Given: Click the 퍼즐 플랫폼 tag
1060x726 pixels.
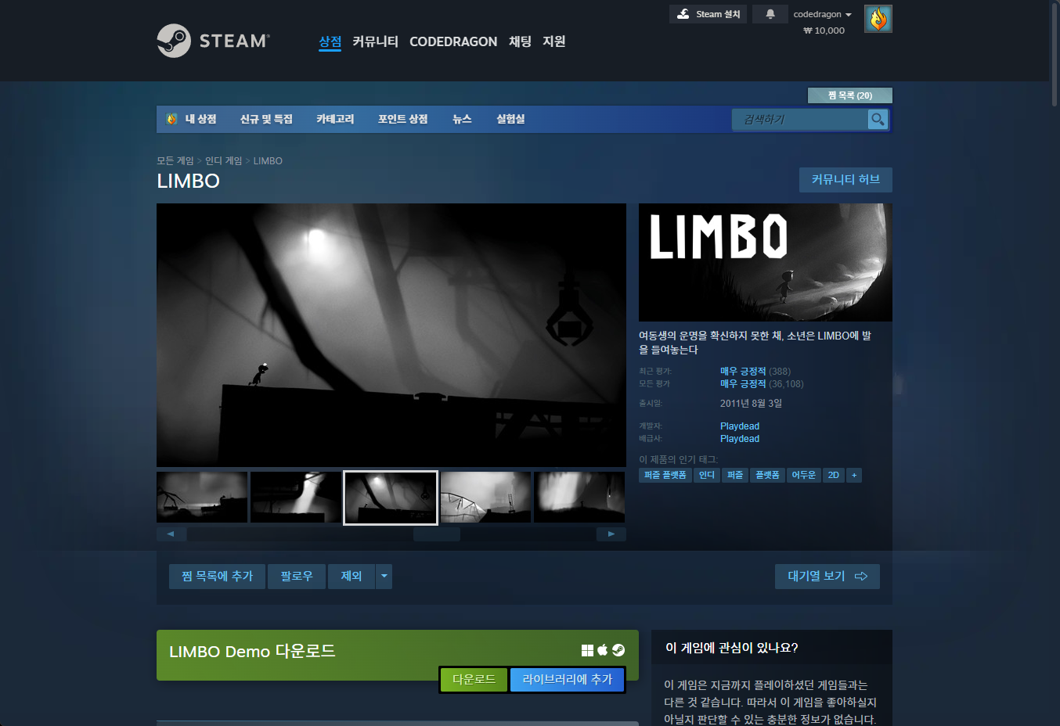Looking at the screenshot, I should click(x=665, y=476).
